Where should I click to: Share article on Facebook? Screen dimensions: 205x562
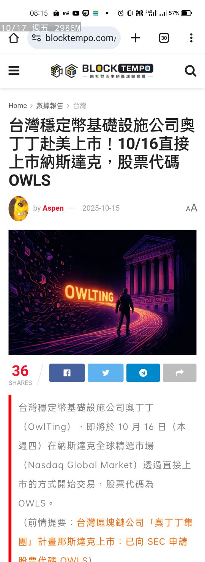(x=67, y=373)
